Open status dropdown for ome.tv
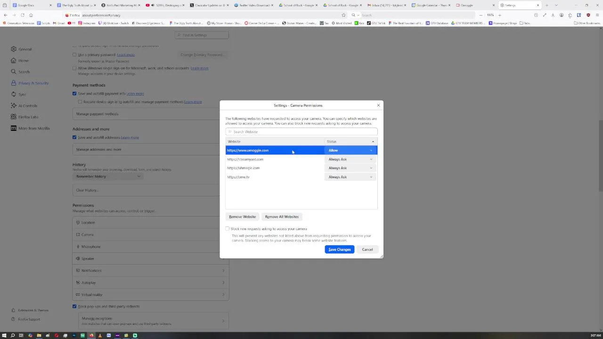Screen dimensions: 603x339 (x=350, y=177)
